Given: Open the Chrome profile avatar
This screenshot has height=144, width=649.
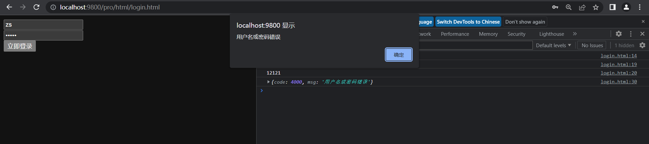Looking at the screenshot, I should point(626,7).
